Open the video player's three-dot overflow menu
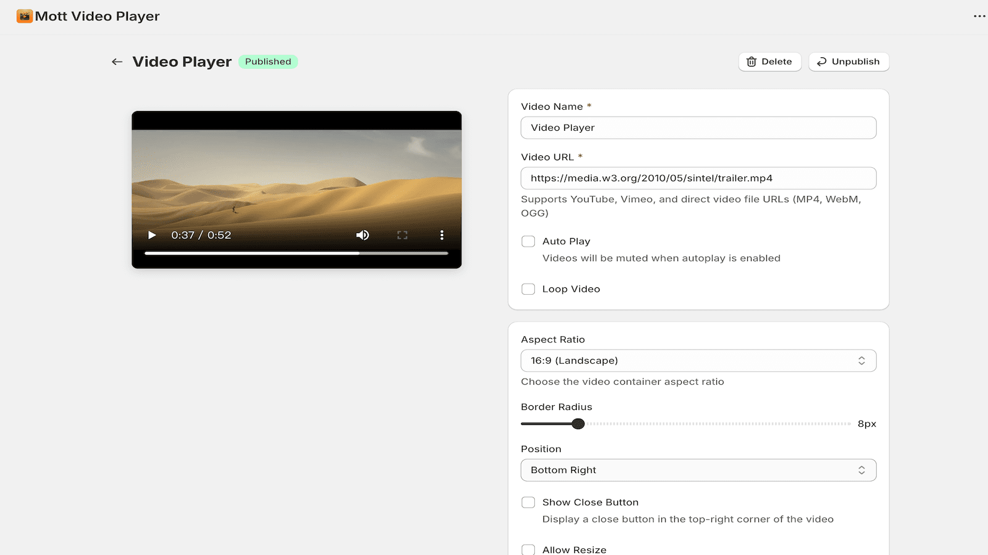988x555 pixels. tap(442, 235)
